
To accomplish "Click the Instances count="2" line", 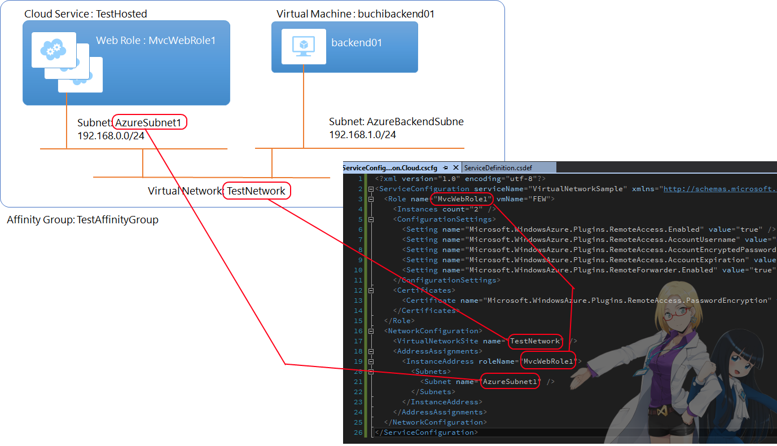I will (444, 209).
